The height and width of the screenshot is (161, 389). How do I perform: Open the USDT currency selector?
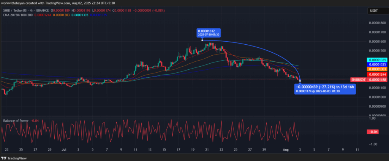tap(374, 11)
